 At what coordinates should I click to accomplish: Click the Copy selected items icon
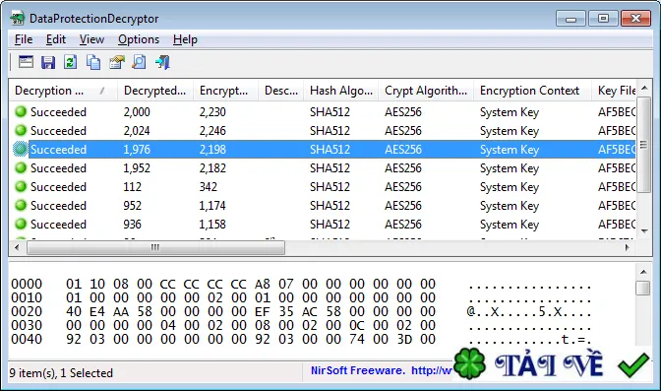point(93,62)
